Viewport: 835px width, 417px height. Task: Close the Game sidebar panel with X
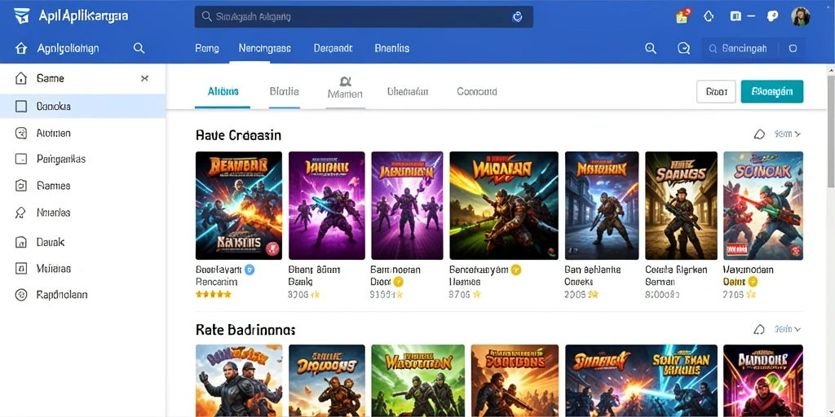144,79
